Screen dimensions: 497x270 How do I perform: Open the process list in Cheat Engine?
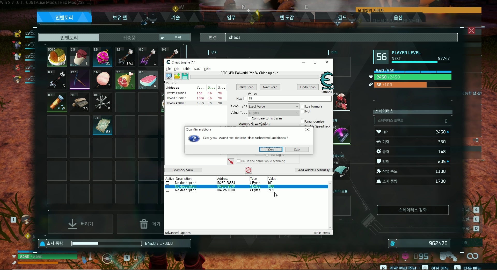169,76
